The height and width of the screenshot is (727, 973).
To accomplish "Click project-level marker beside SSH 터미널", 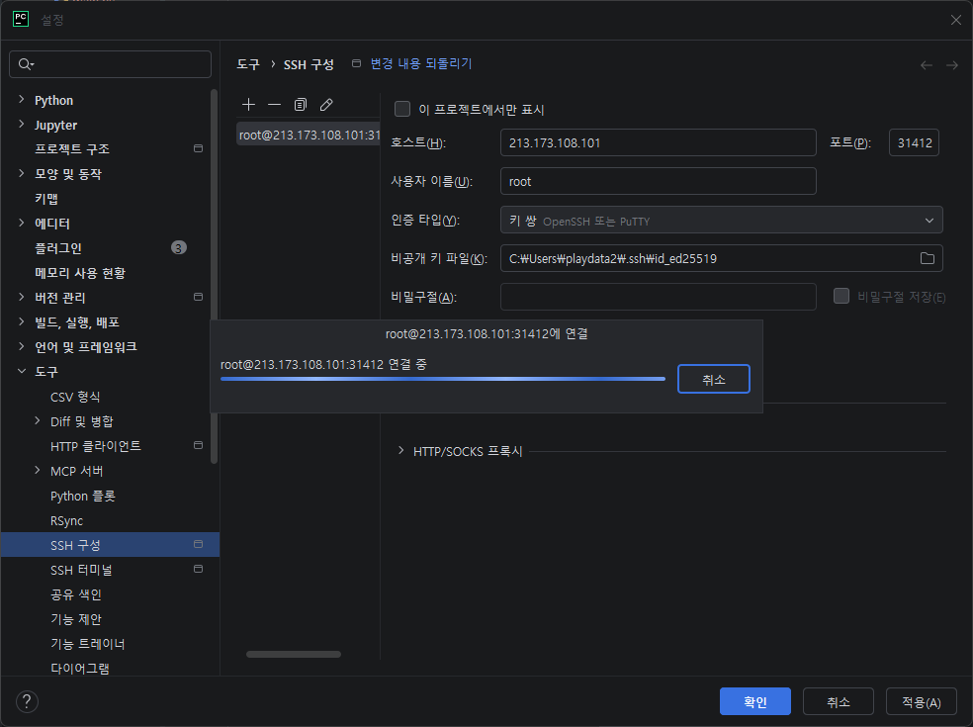I will point(198,569).
